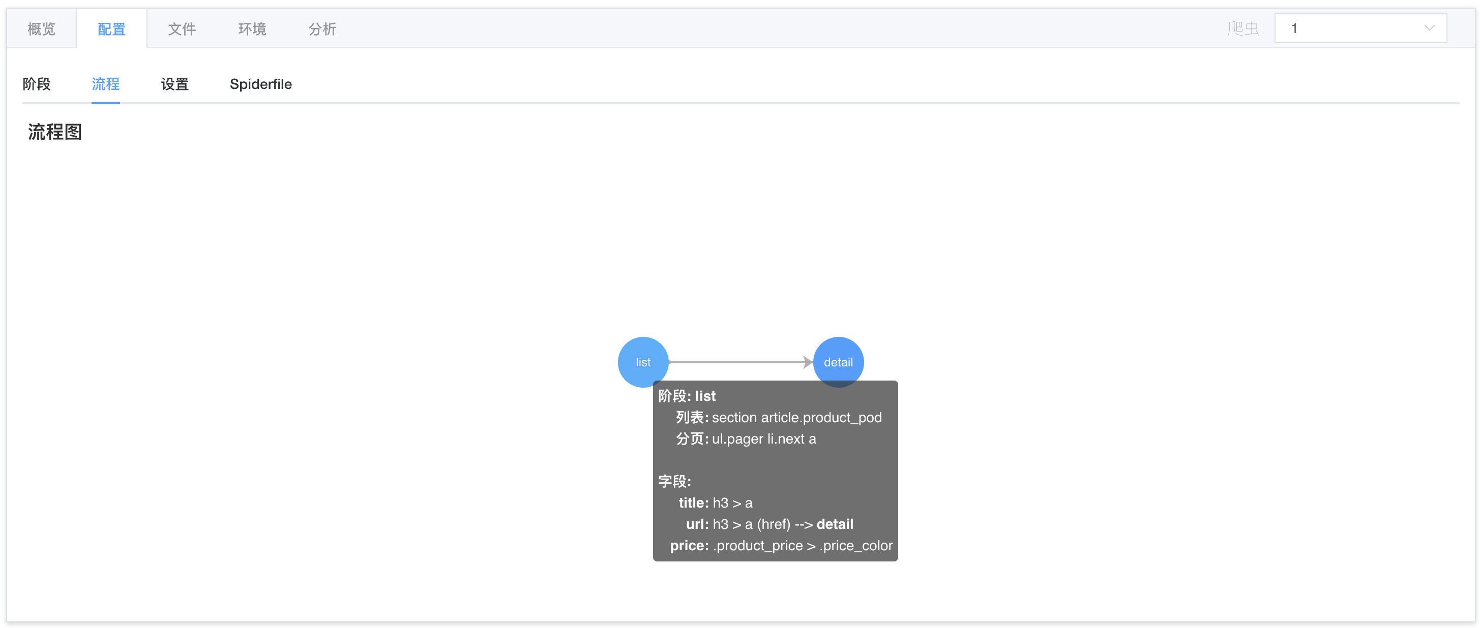
Task: Open the 环境 tab
Action: tap(252, 28)
